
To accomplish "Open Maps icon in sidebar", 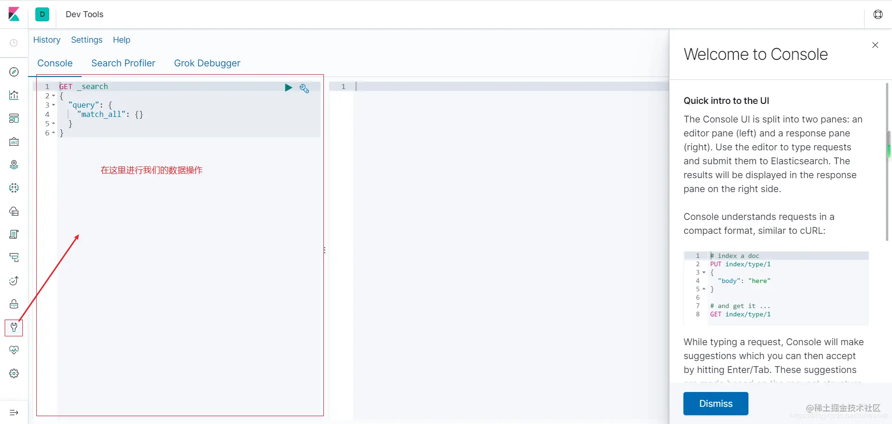I will [14, 165].
